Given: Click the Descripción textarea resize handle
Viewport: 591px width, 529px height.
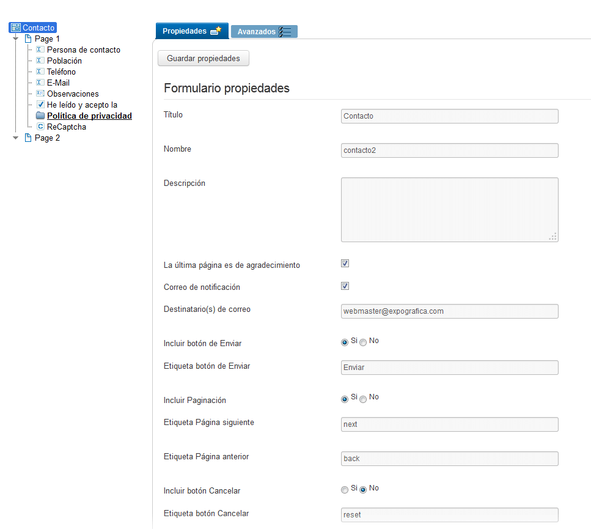Looking at the screenshot, I should tap(553, 237).
